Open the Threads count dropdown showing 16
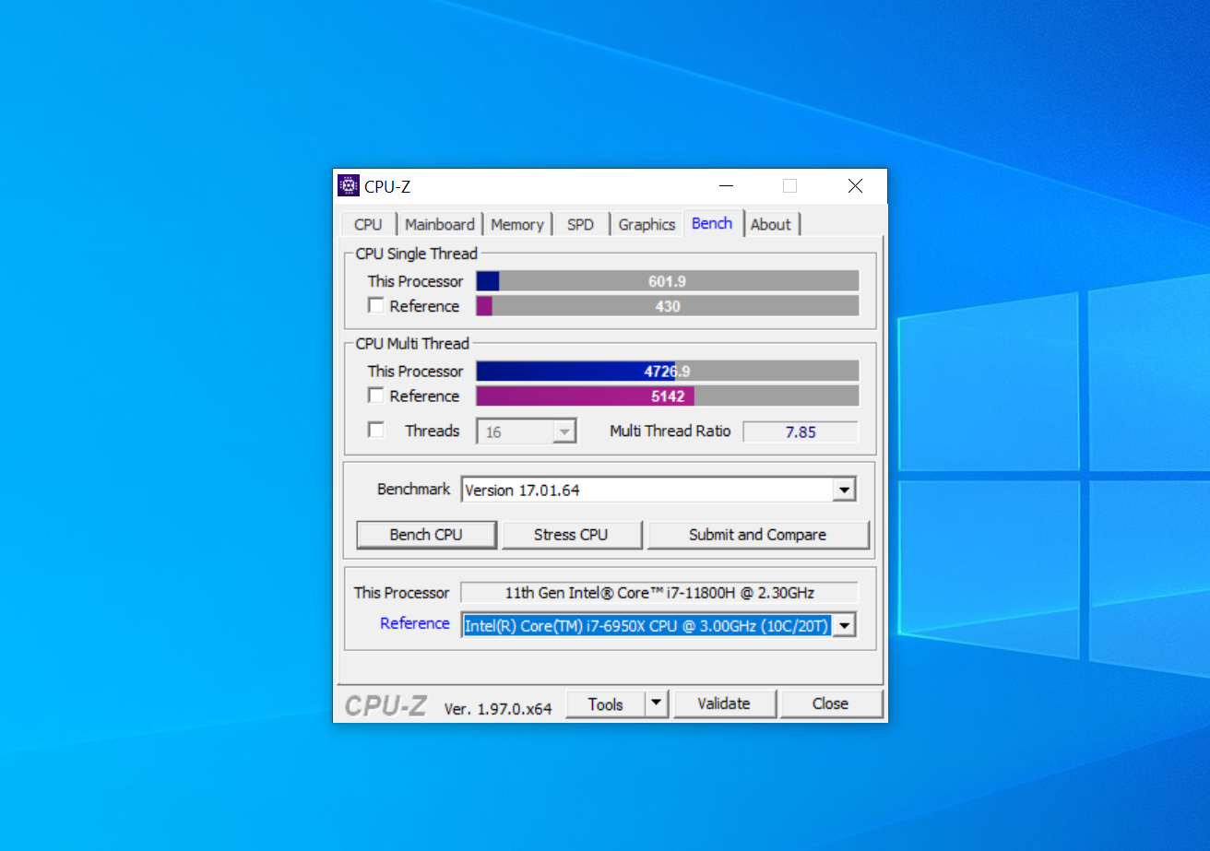This screenshot has height=851, width=1210. coord(527,431)
